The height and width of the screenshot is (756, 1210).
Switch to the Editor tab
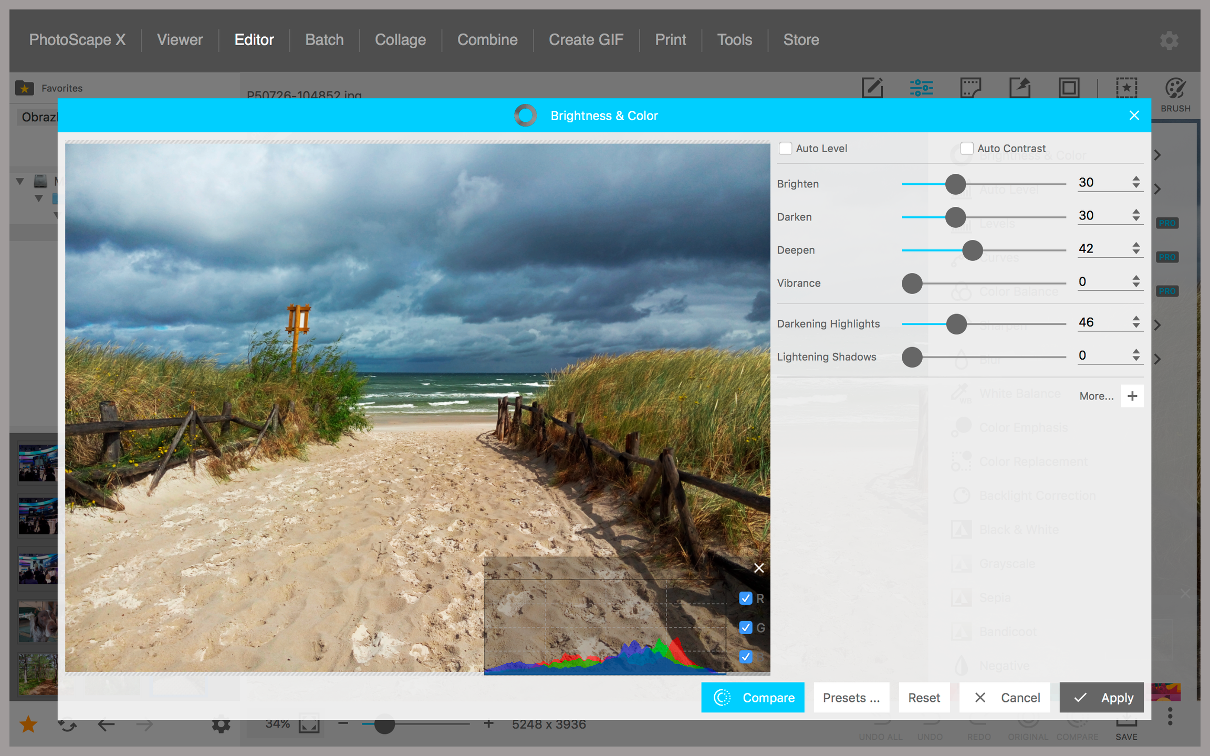click(254, 40)
